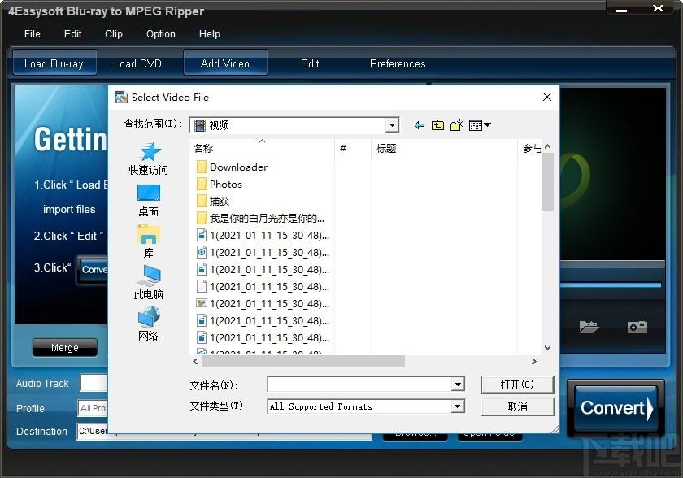Screen dimensions: 683x478
Task: Expand the 查找范围 location dropdown
Action: pyautogui.click(x=392, y=125)
